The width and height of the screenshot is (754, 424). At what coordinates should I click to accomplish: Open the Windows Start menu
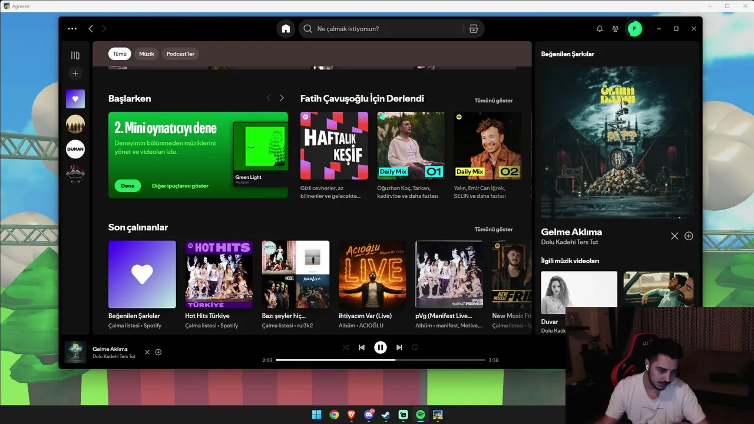pyautogui.click(x=316, y=415)
